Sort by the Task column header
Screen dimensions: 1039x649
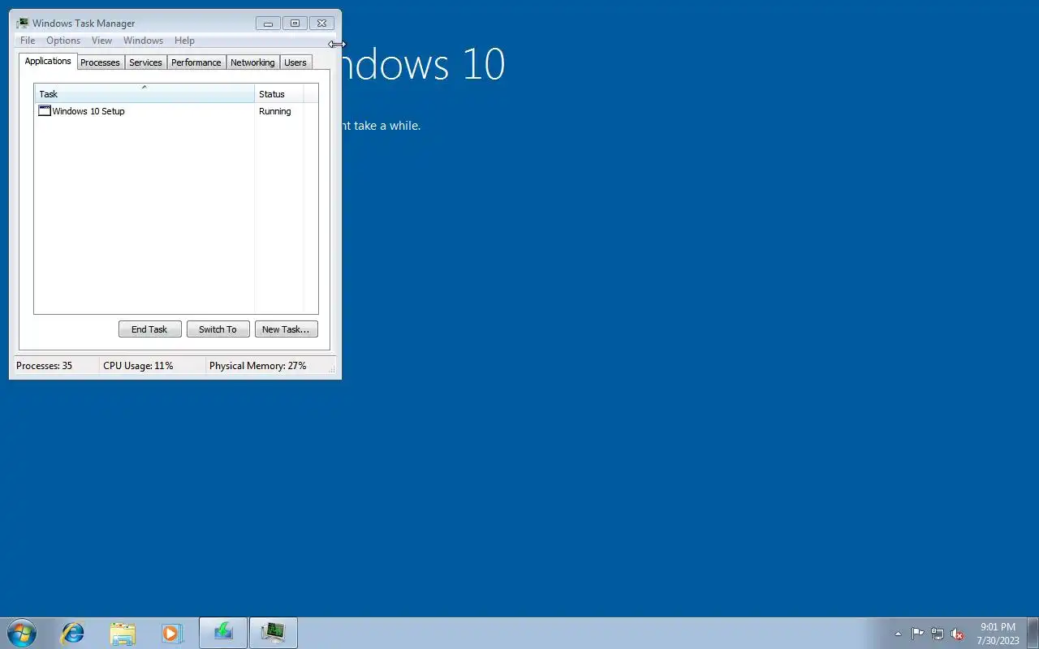tap(144, 94)
